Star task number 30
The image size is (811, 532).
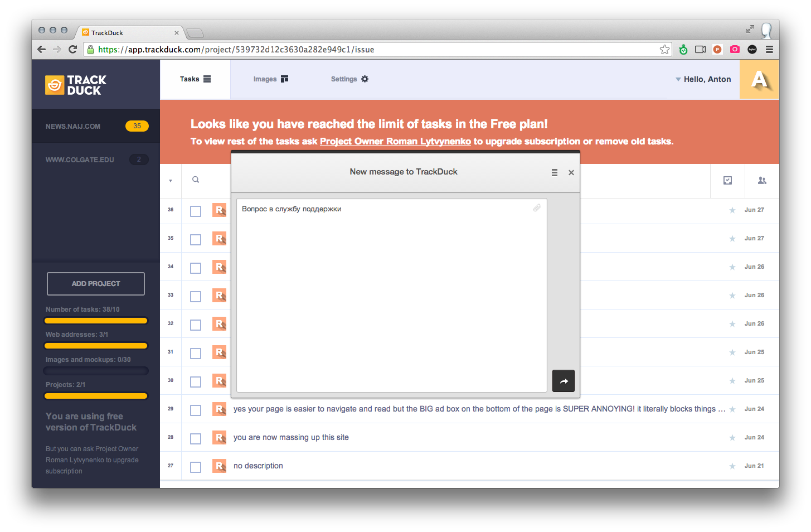pos(732,381)
